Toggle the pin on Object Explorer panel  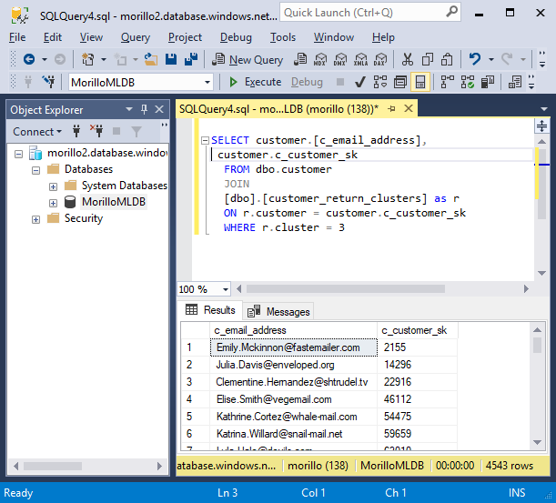143,110
